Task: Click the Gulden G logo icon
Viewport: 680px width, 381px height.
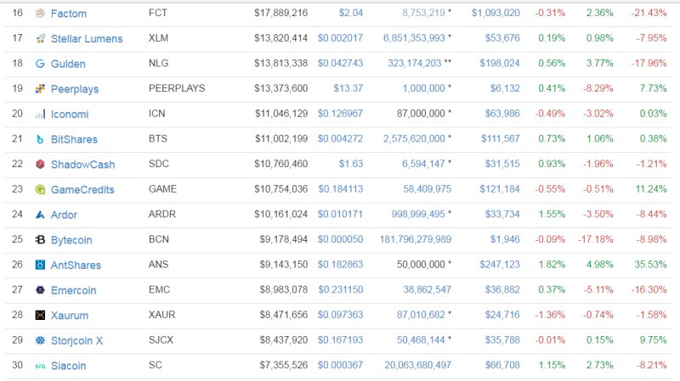Action: point(40,64)
